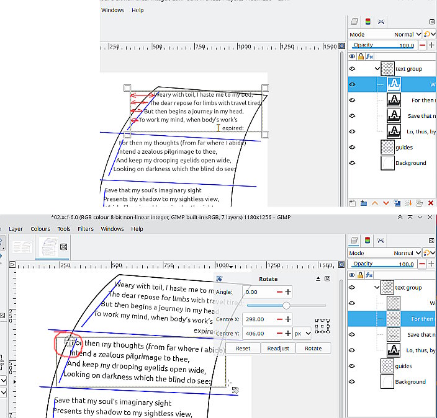Click new layer icon in upper screenshot
The width and height of the screenshot is (437, 418).
click(x=353, y=203)
